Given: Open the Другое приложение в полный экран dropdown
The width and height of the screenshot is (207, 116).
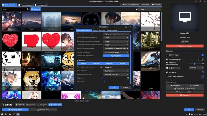Looking at the screenshot, I should pyautogui.click(x=116, y=41).
